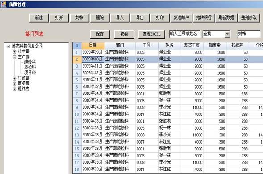Viewport: 263px width, 174px height.
Task: Click the 输入工号或姓名 search field
Action: tap(185, 34)
